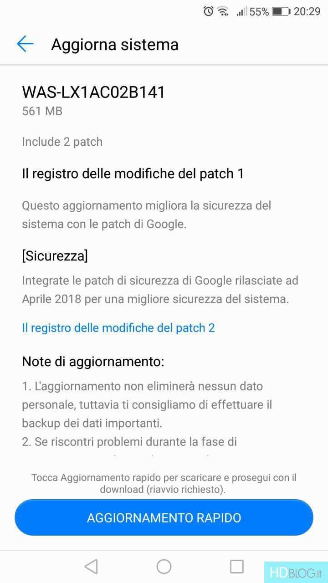The image size is (328, 583).
Task: Tap the Wi-Fi status icon
Action: [223, 11]
